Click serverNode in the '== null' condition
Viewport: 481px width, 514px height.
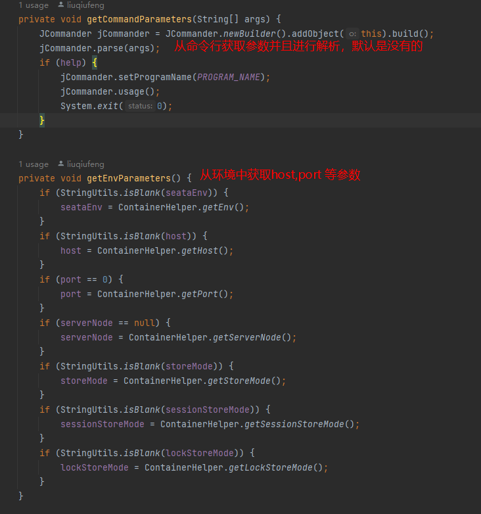[87, 323]
